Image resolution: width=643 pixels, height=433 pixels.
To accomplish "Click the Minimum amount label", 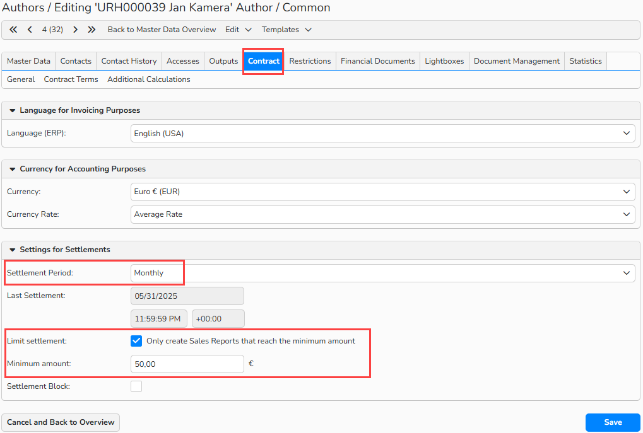I will click(39, 364).
